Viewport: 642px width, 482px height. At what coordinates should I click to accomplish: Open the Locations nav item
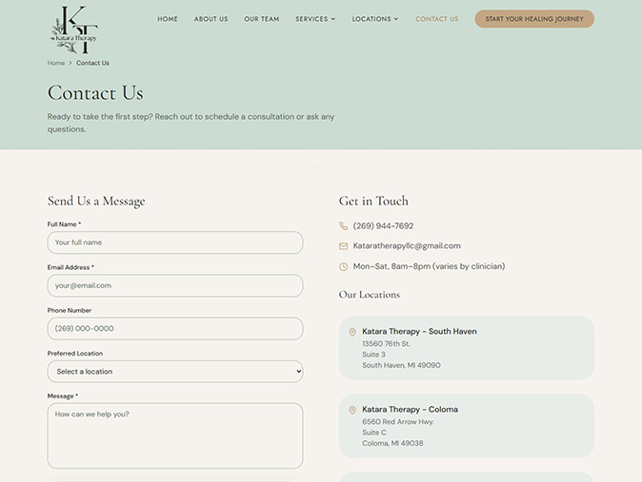click(x=371, y=19)
